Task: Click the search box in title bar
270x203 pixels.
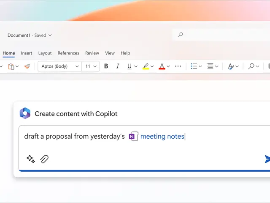Action: coord(219,35)
